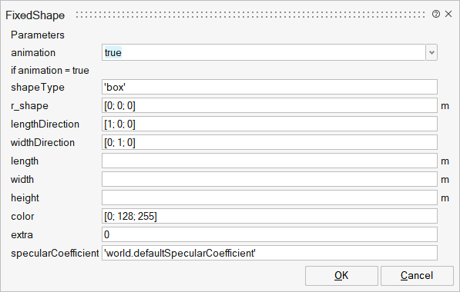Dismiss dialog with Cancel button
The width and height of the screenshot is (460, 292).
417,276
